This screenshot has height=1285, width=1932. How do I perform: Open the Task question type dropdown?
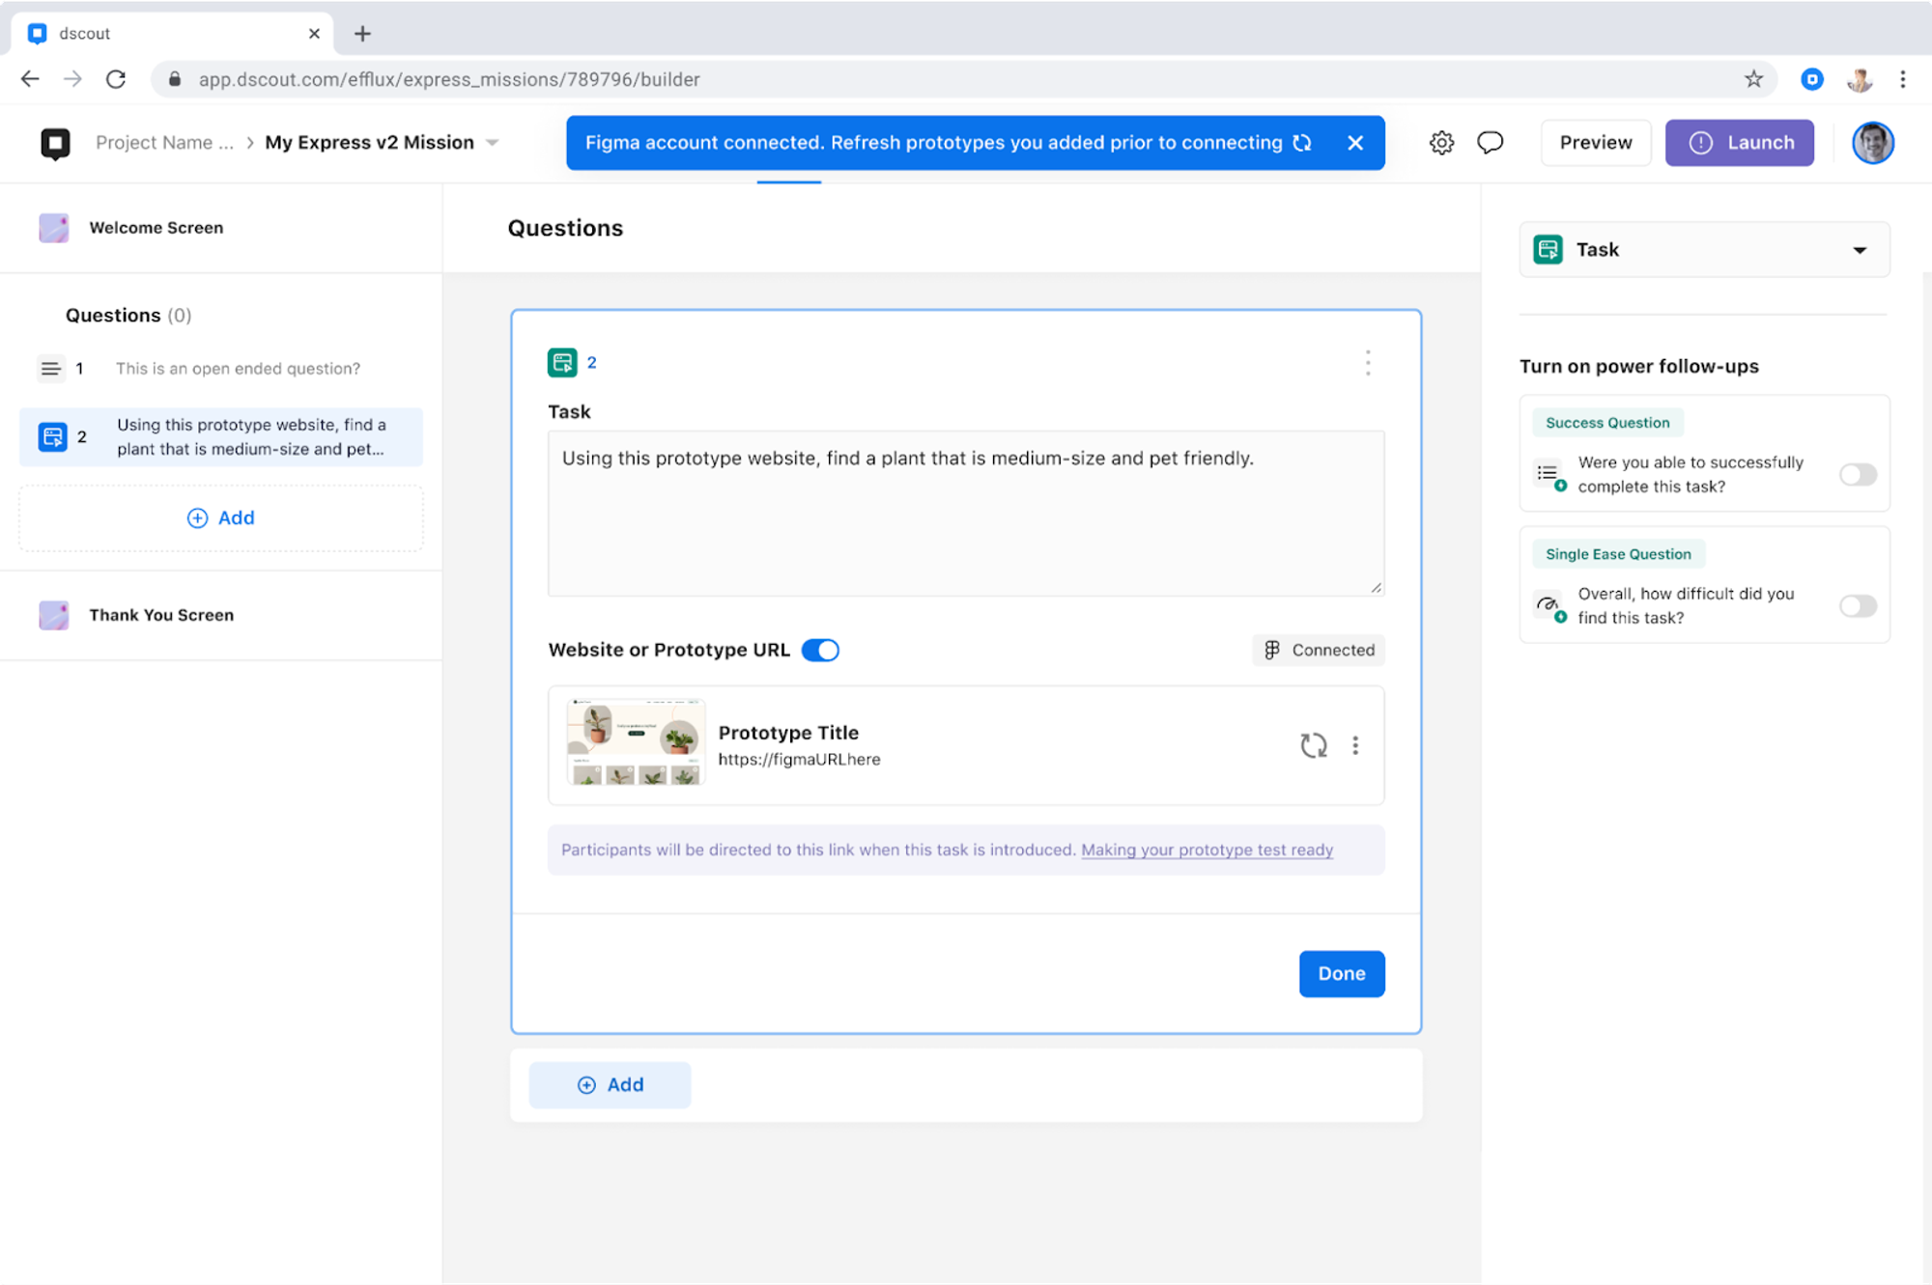point(1704,250)
